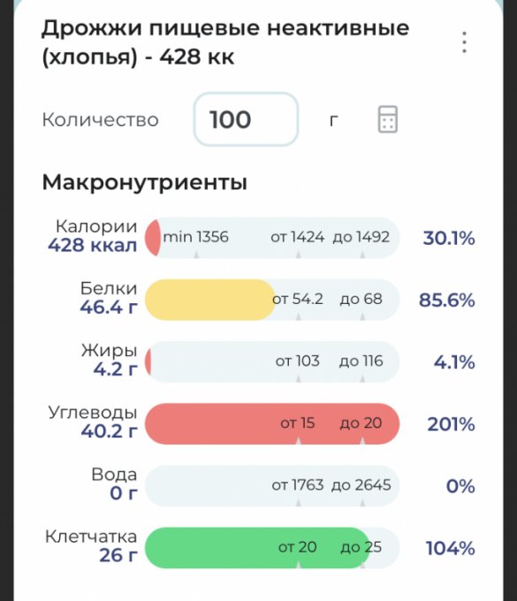Select the product title Дрожжи пищевые неактивные
517x601 pixels.
point(225,28)
